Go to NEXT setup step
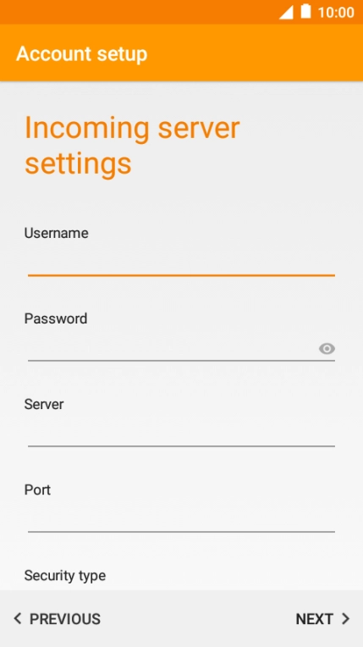Image resolution: width=363 pixels, height=647 pixels. [322, 618]
